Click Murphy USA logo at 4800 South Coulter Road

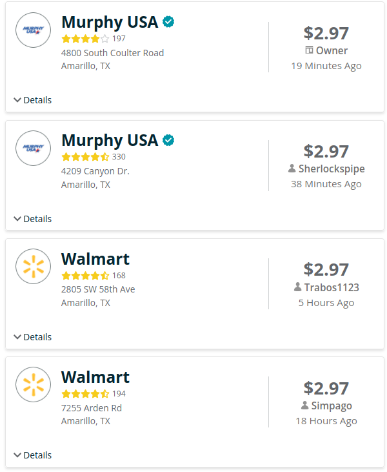click(33, 30)
